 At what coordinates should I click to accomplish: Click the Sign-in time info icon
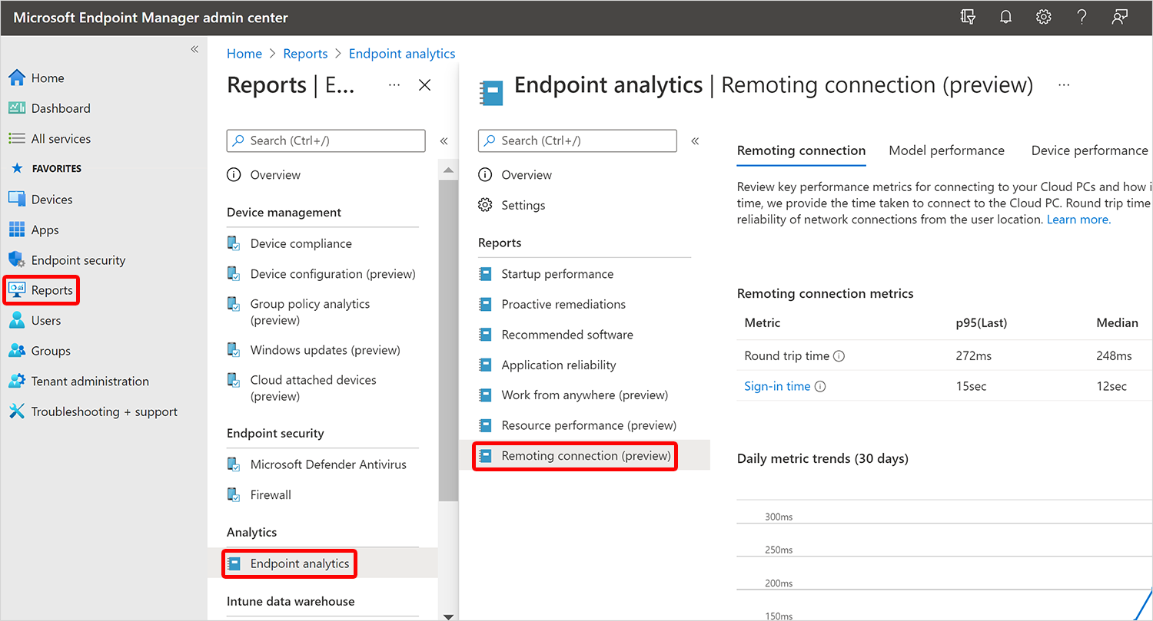[820, 387]
